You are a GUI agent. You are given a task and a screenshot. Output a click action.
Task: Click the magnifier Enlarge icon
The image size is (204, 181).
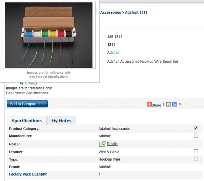point(22,83)
